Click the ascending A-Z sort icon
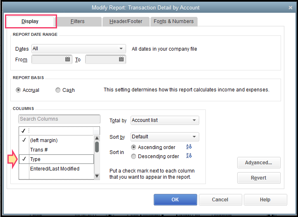Viewport: 298px width, 217px height. tap(189, 147)
